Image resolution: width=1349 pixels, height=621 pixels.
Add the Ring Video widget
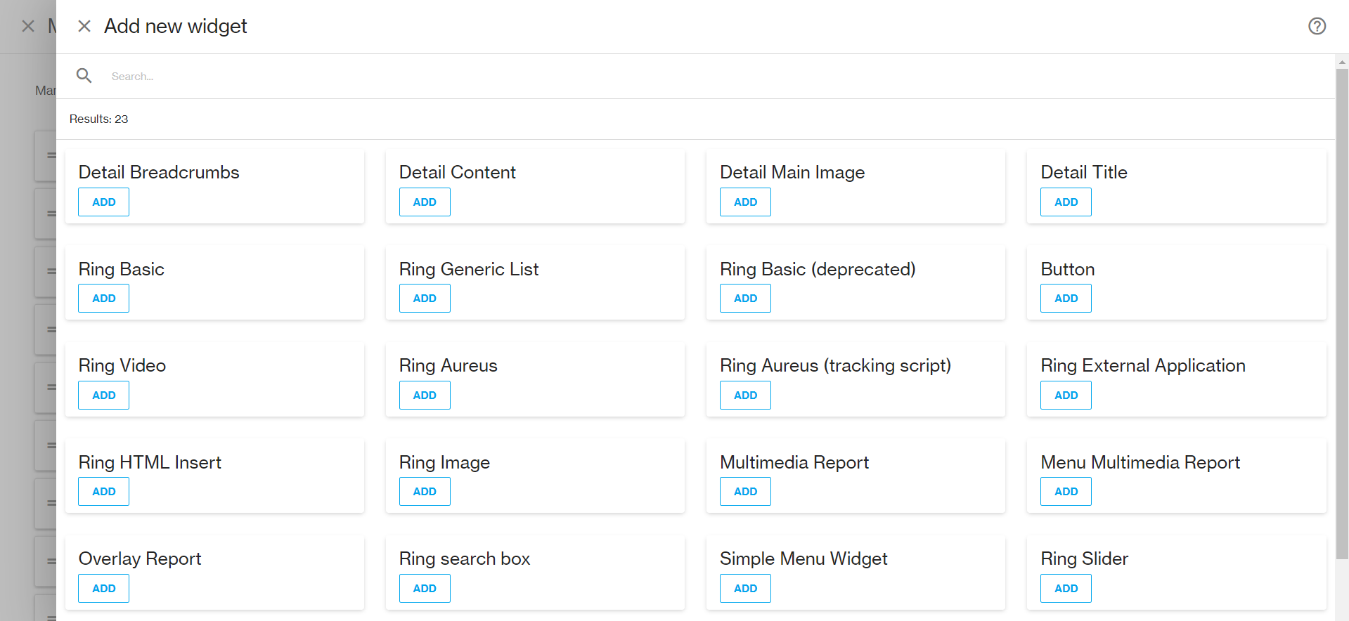click(103, 396)
